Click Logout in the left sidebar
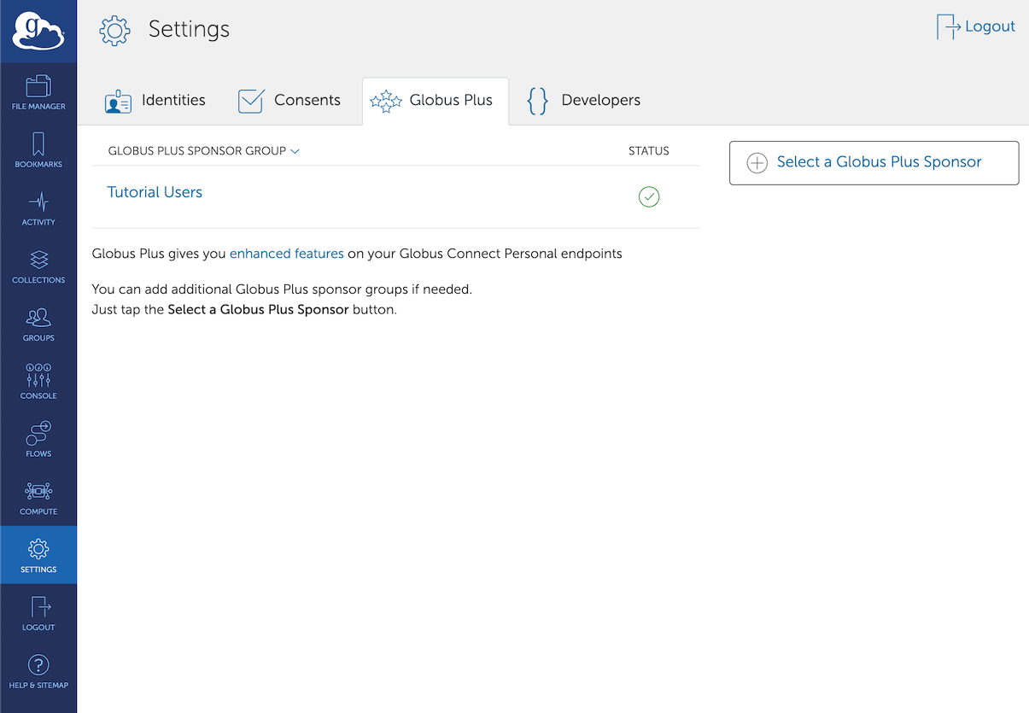The height and width of the screenshot is (713, 1029). click(x=38, y=613)
